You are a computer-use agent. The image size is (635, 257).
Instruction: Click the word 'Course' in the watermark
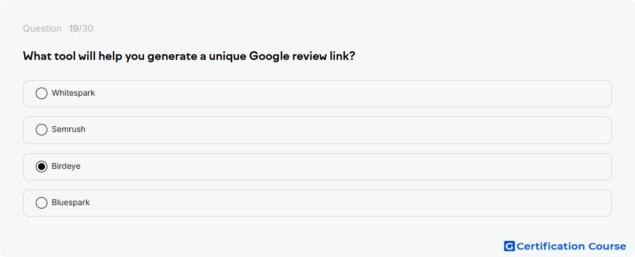pyautogui.click(x=607, y=246)
